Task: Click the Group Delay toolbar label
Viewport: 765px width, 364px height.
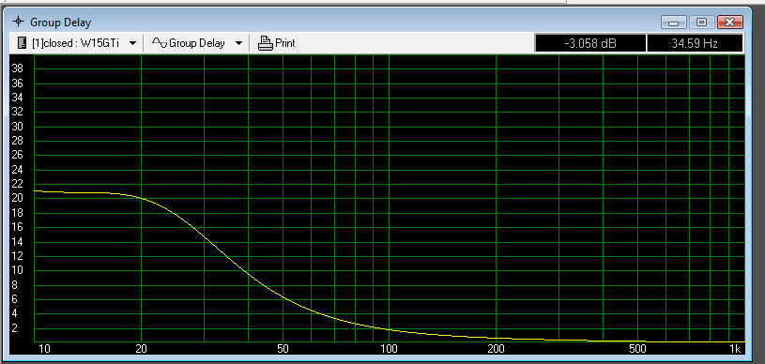Action: pos(196,43)
